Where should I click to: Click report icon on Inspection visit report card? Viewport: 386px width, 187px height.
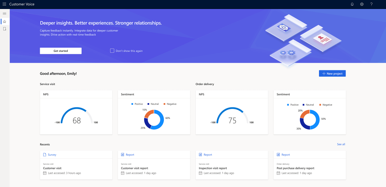[x=200, y=155]
